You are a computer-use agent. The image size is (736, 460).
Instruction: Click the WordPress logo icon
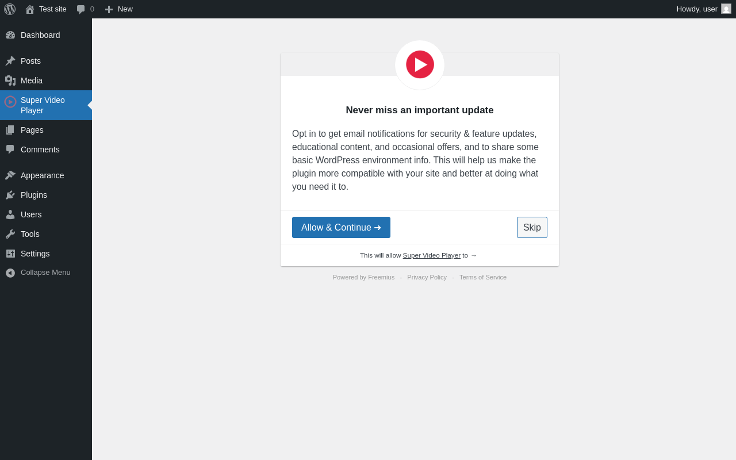(x=10, y=9)
